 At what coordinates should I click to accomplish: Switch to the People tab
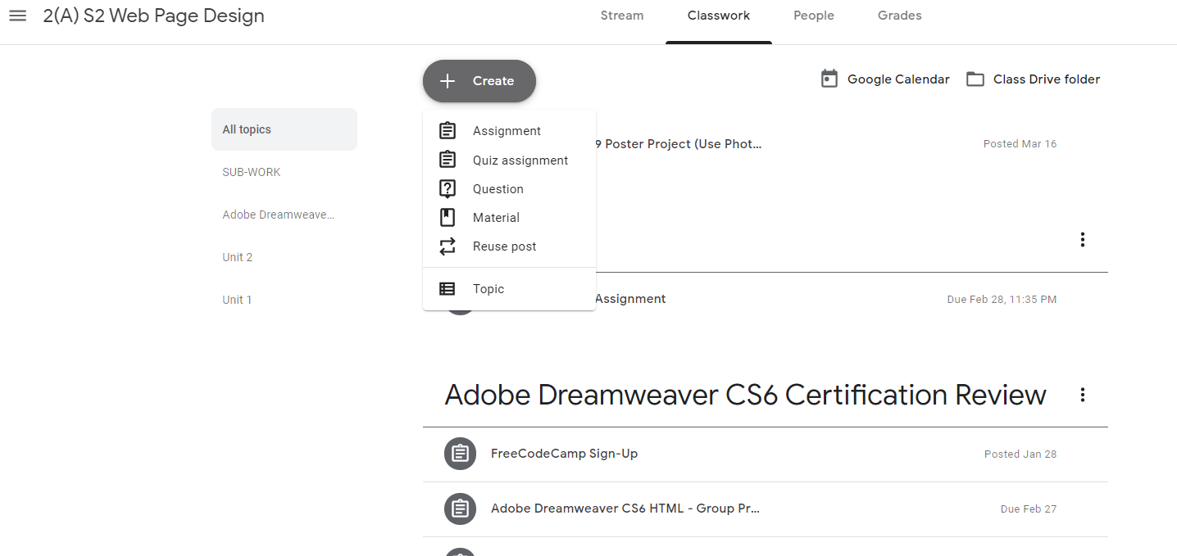point(813,16)
